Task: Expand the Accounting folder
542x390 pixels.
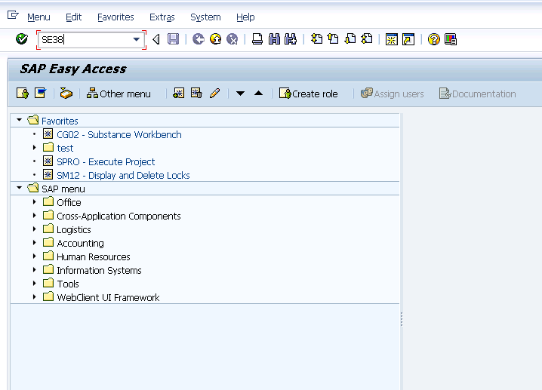Action: pyautogui.click(x=34, y=242)
